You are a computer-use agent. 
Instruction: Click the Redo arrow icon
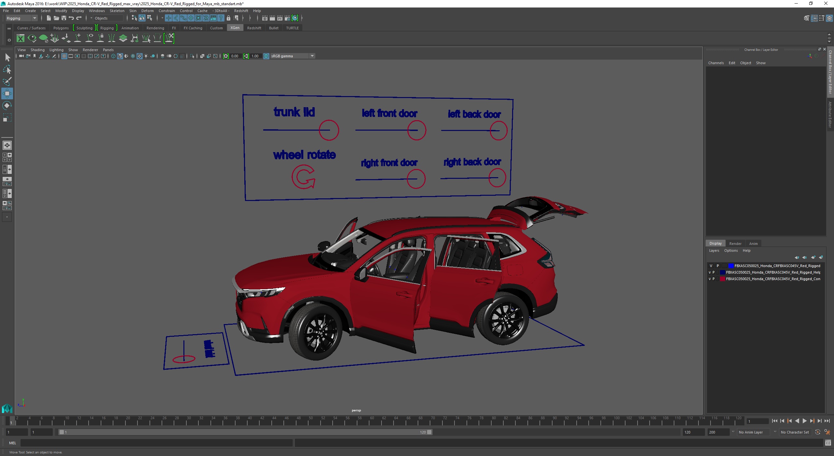click(79, 18)
